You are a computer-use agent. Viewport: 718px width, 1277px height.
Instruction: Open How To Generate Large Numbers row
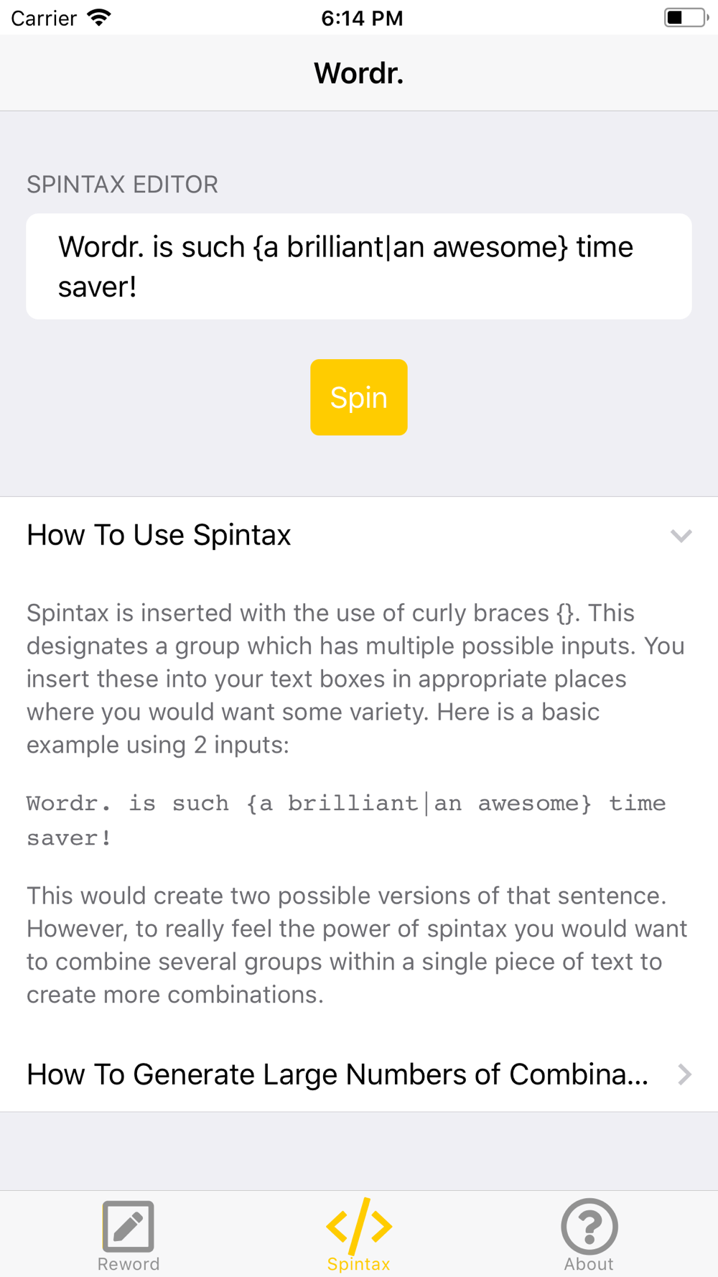point(359,1074)
